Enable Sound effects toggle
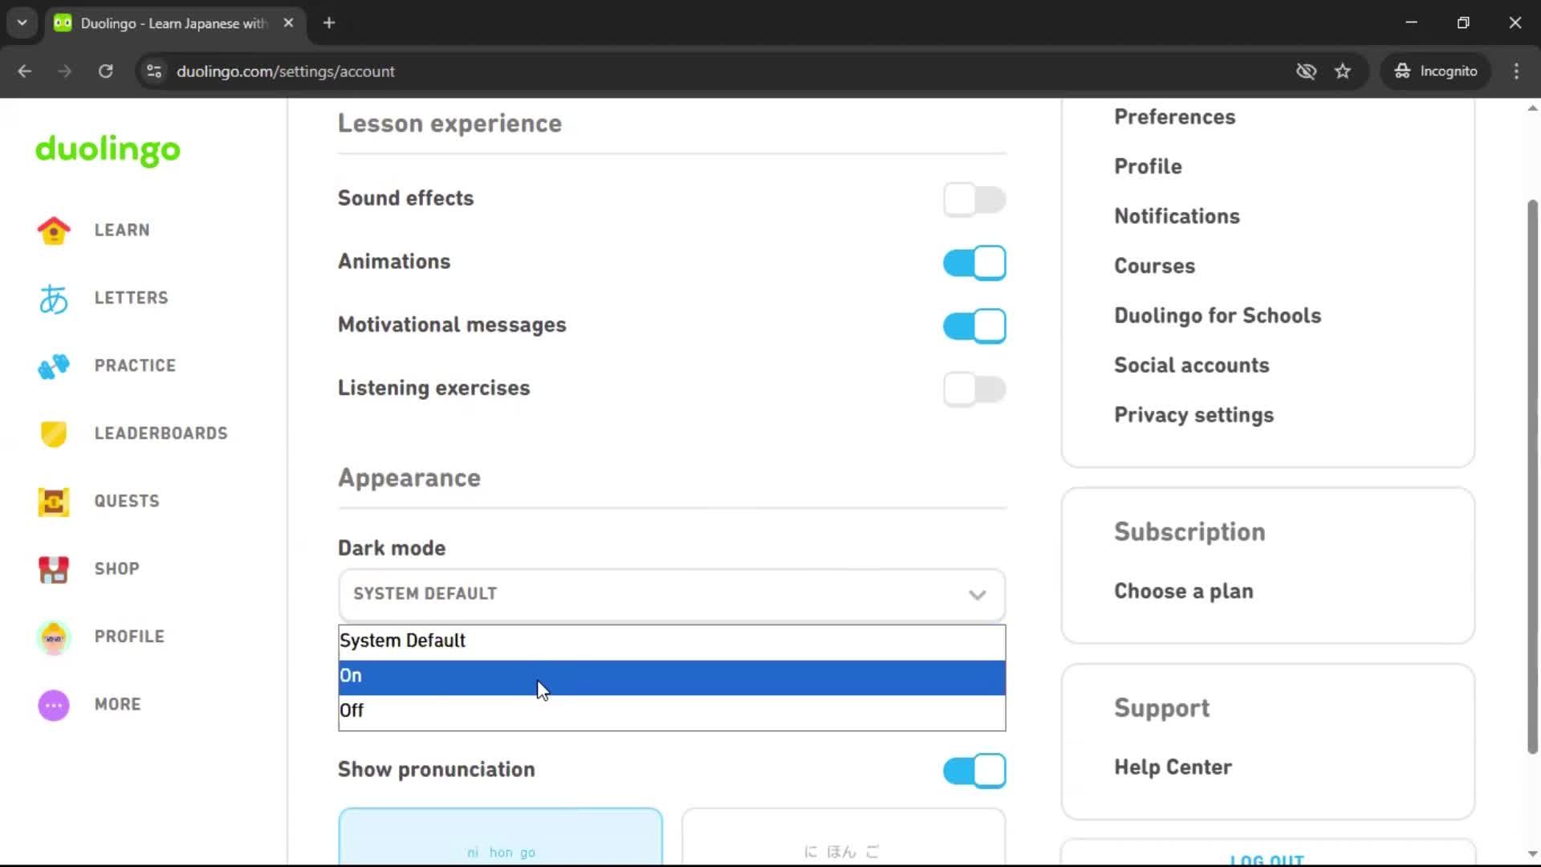The height and width of the screenshot is (867, 1541). point(974,199)
